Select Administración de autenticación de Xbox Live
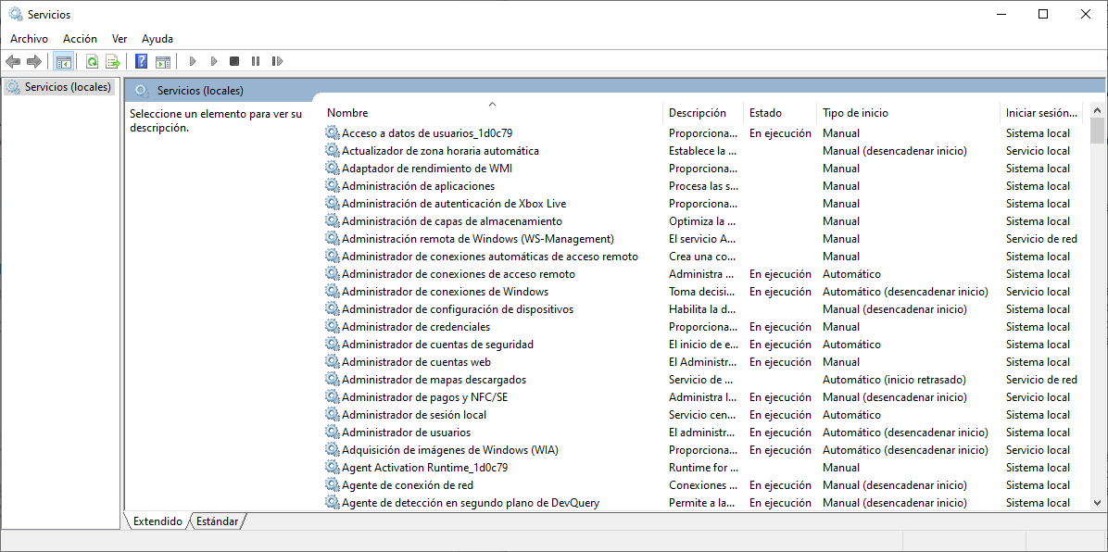 click(454, 204)
